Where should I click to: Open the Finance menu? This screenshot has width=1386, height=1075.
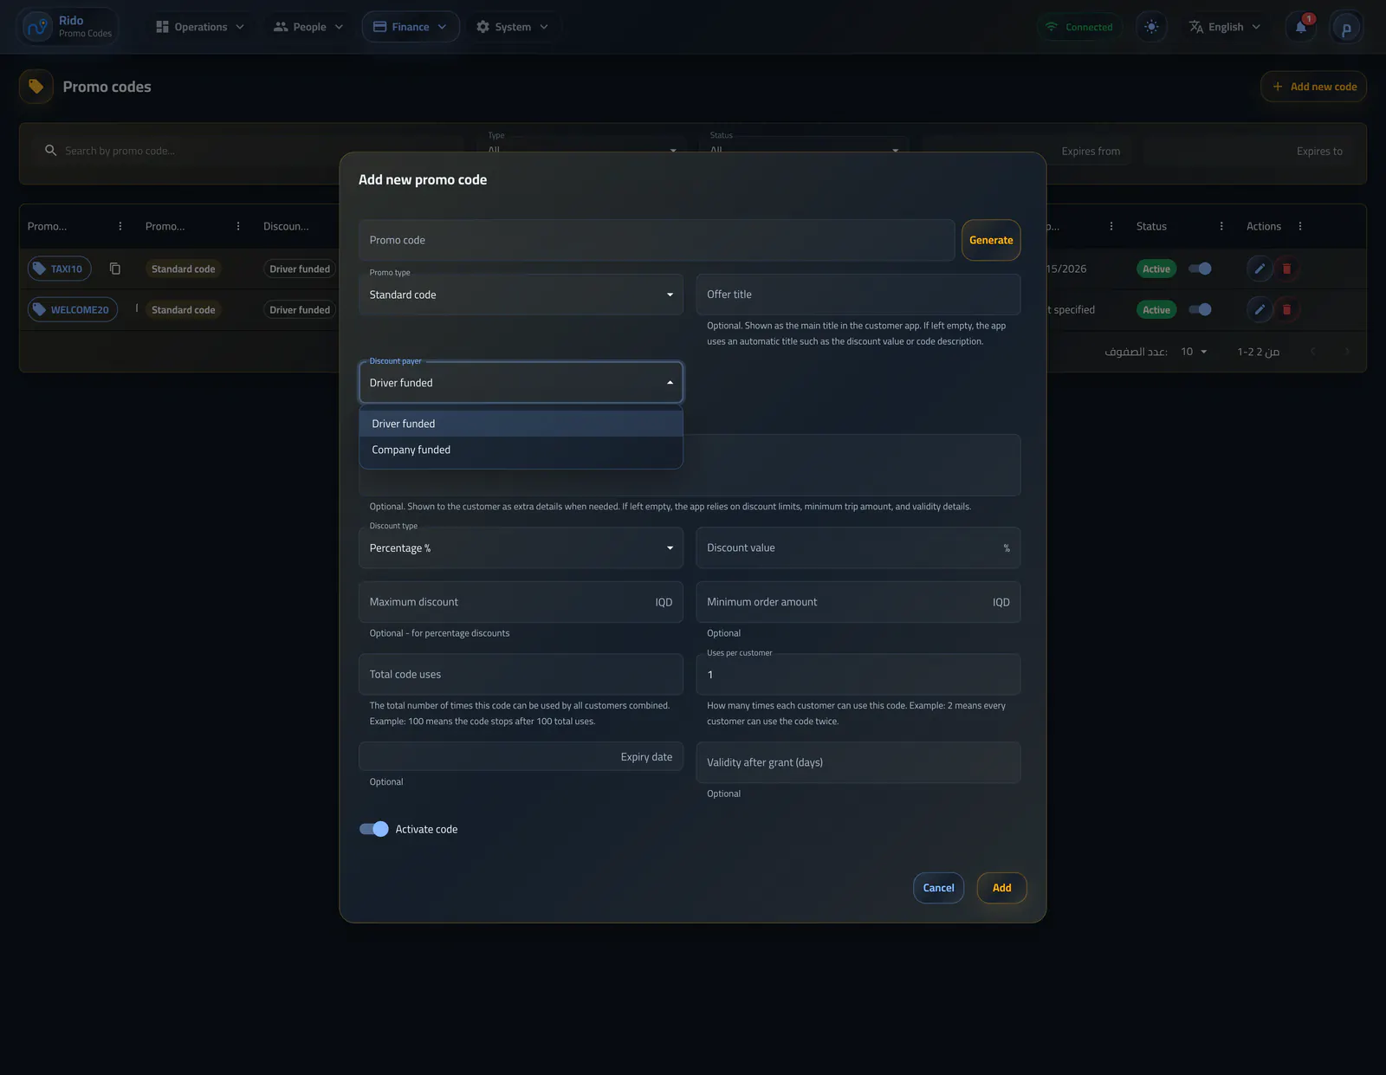tap(411, 27)
